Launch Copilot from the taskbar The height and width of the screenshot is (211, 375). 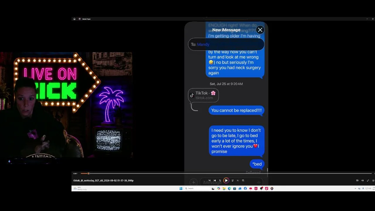pos(219,188)
